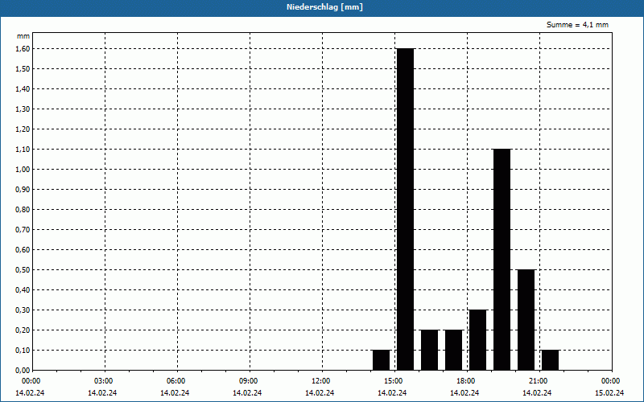The height and width of the screenshot is (402, 644).
Task: Select the tallest bar reaching 1,60 mm
Action: 406,209
